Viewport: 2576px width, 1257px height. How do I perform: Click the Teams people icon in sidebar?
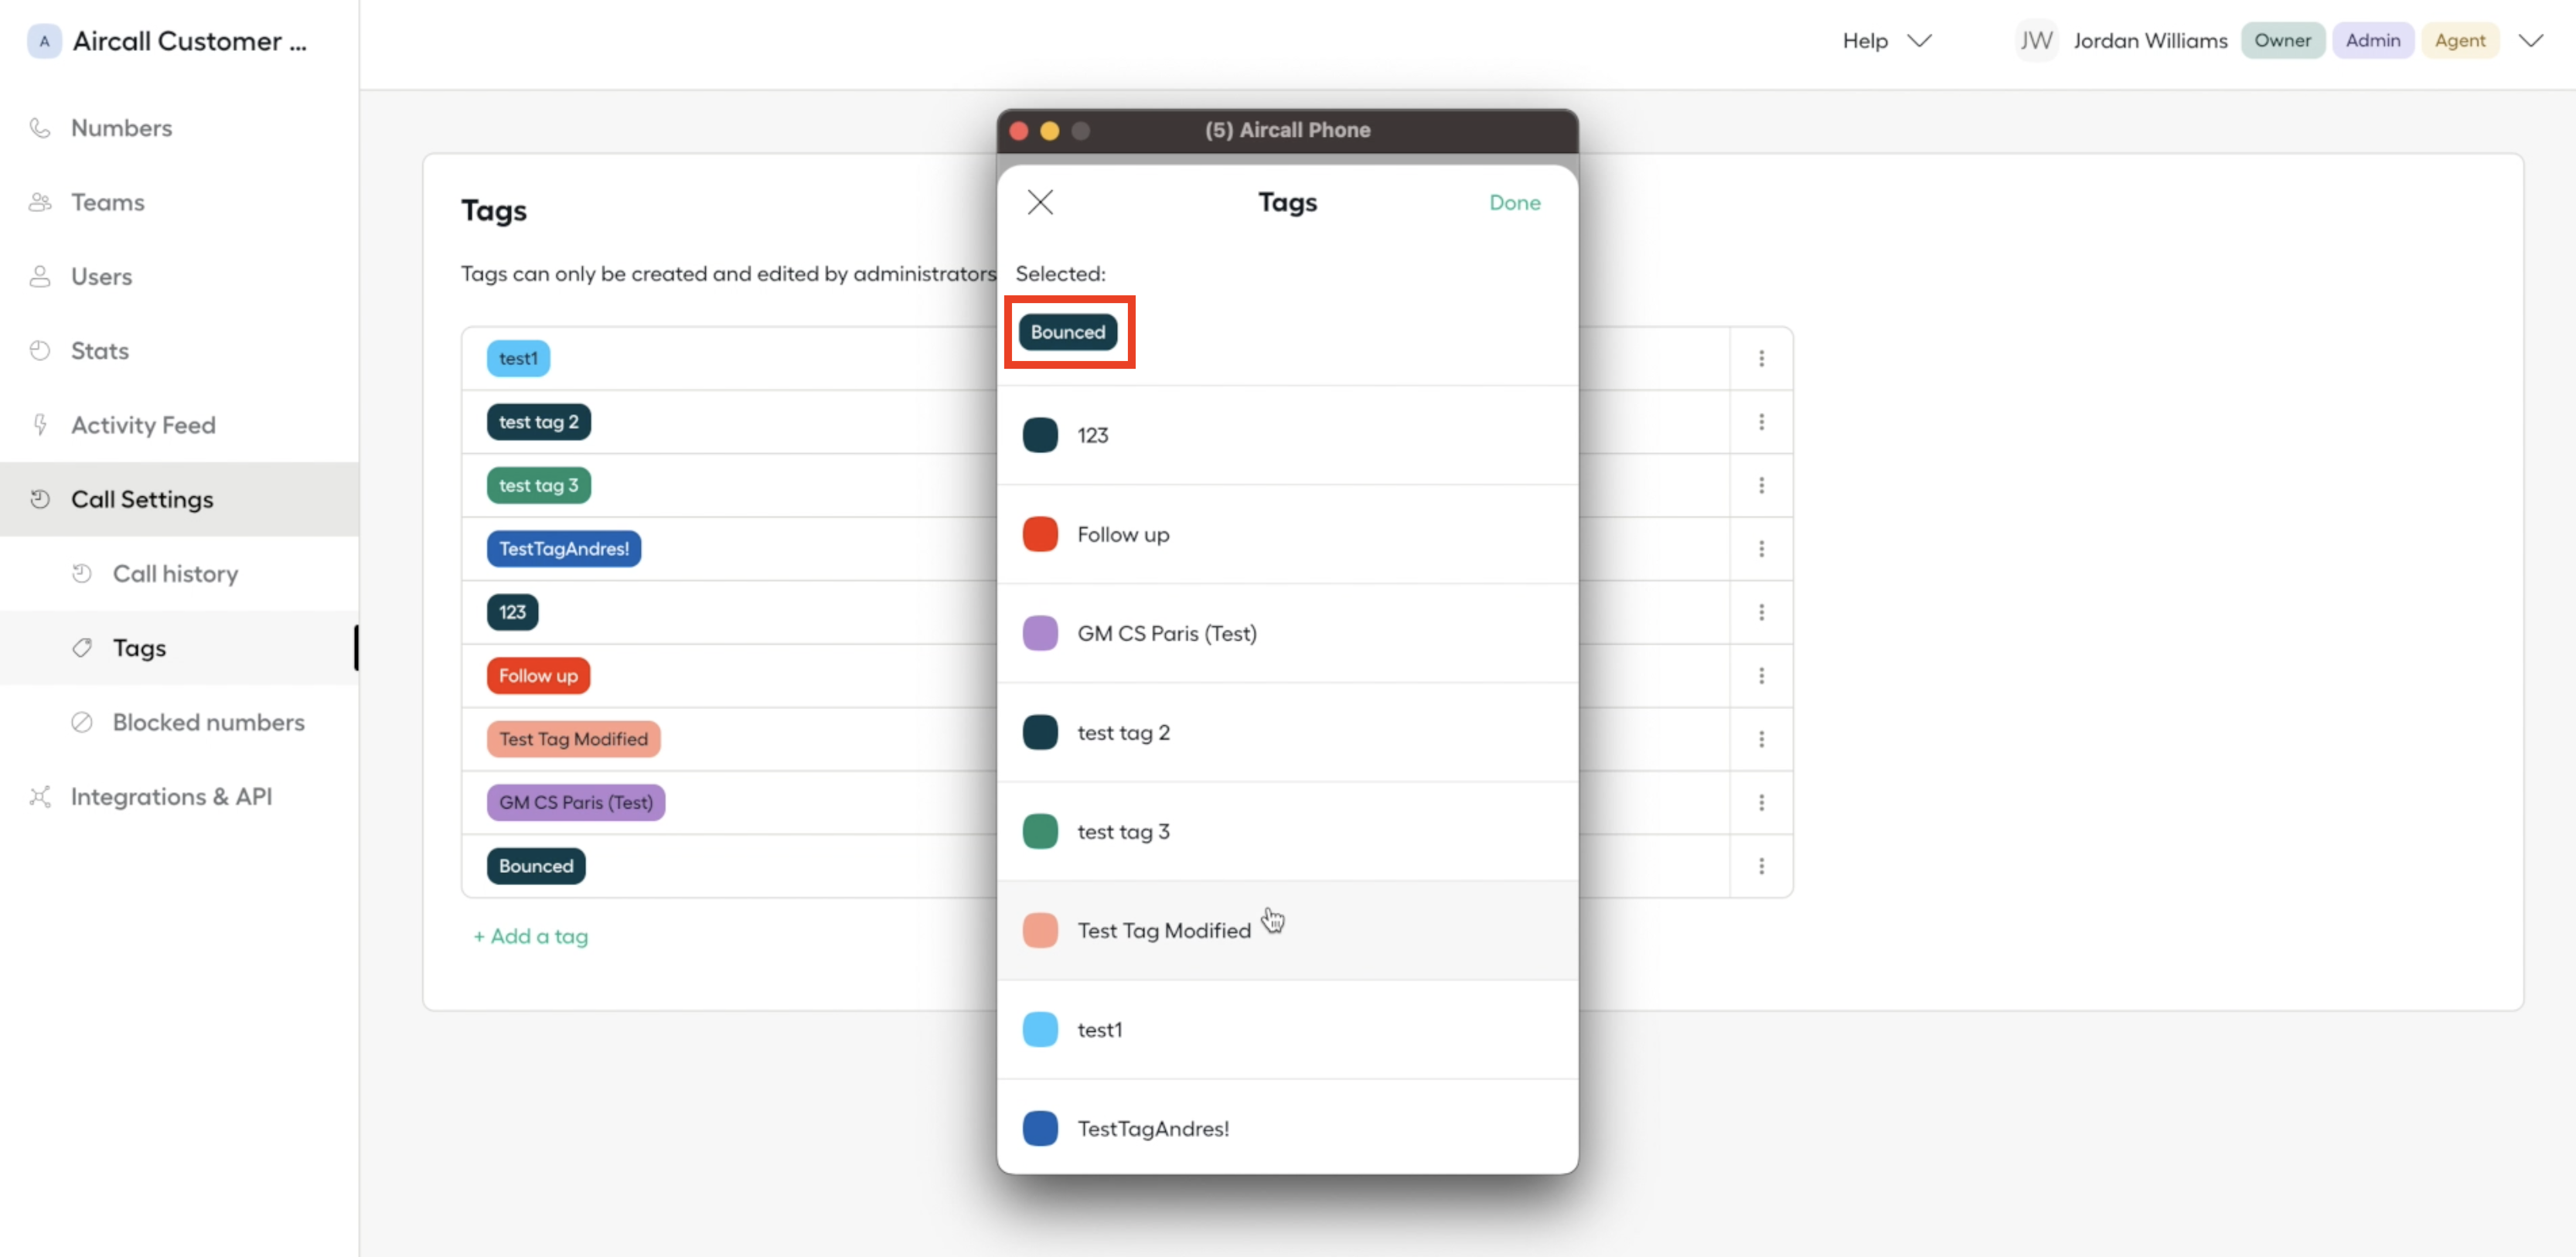tap(40, 202)
